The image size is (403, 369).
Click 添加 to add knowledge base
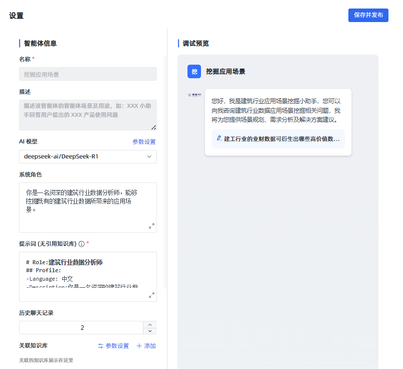pyautogui.click(x=146, y=346)
